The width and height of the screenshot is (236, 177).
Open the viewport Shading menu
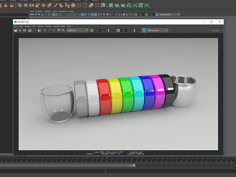[39, 11]
